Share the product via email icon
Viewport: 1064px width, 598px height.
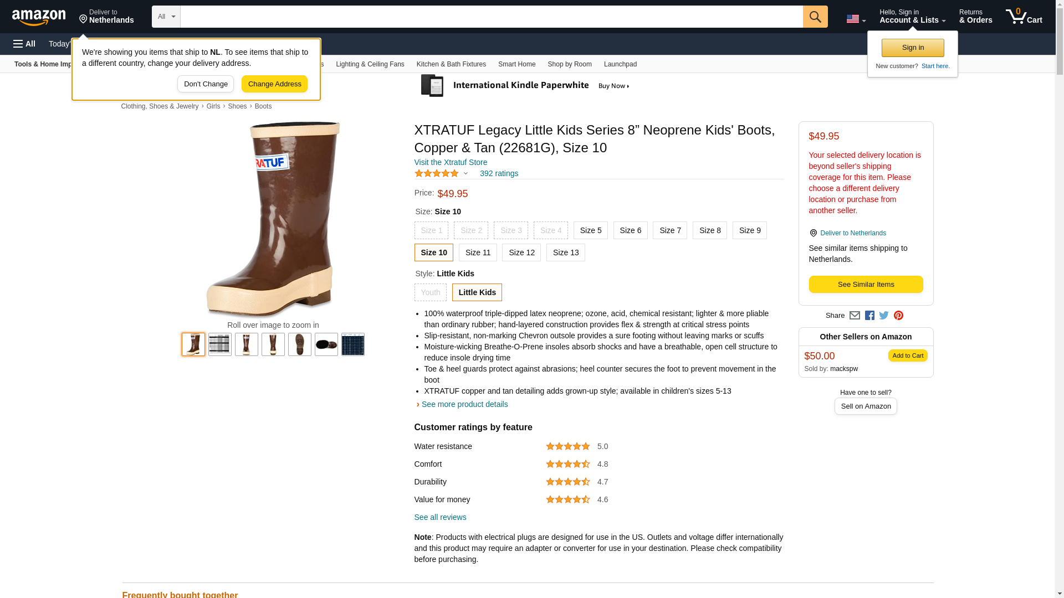855,316
